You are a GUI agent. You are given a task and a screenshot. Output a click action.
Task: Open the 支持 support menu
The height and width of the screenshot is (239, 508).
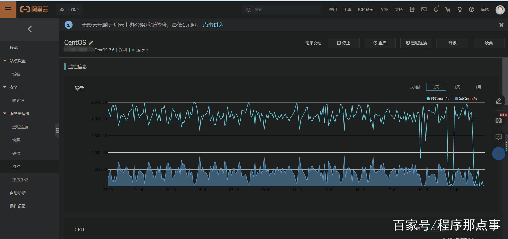pyautogui.click(x=399, y=10)
